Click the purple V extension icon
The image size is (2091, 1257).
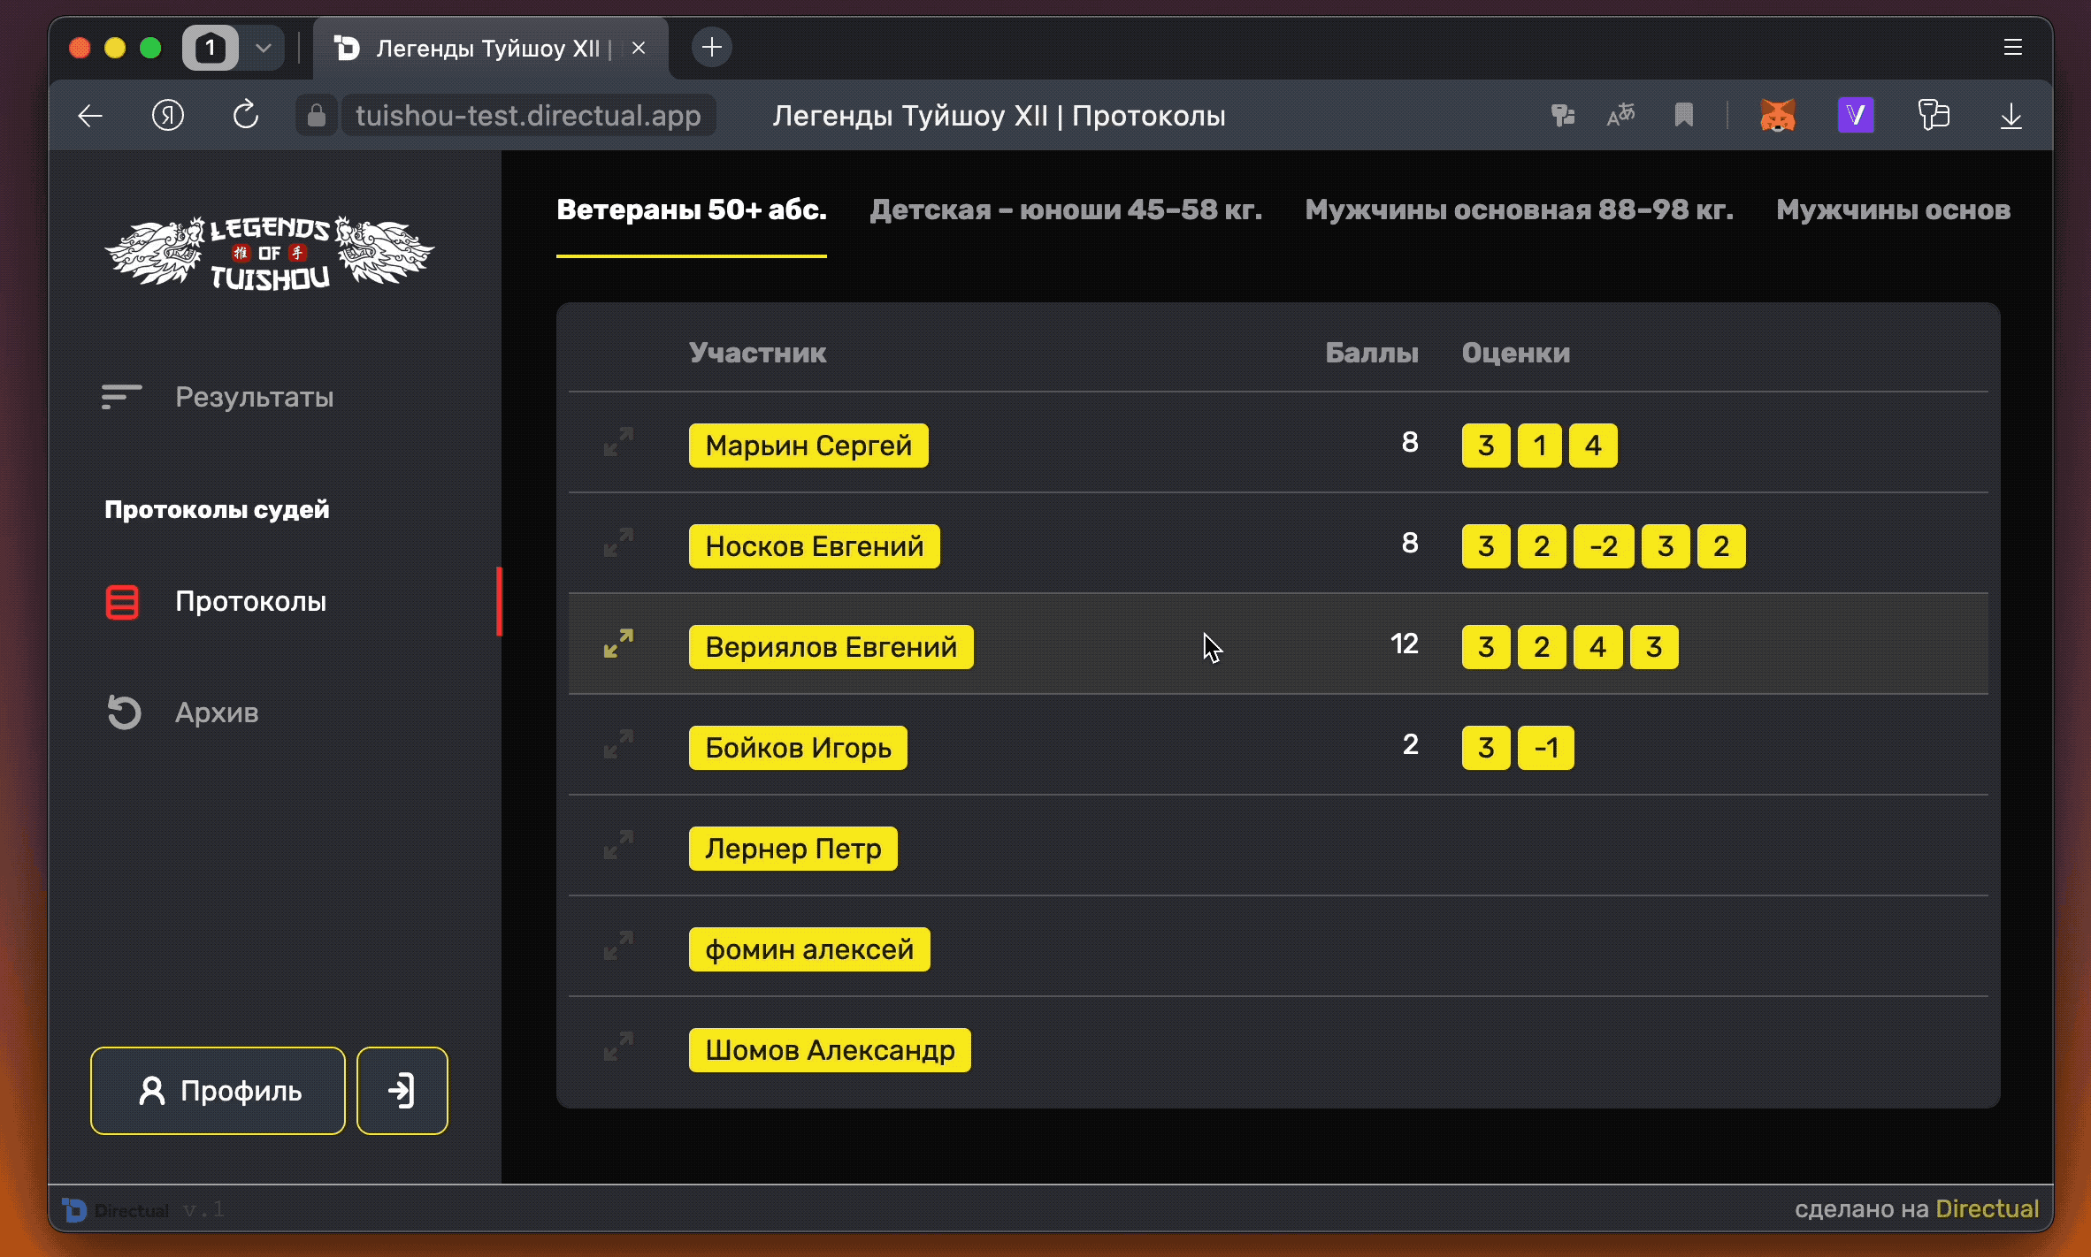click(x=1855, y=116)
